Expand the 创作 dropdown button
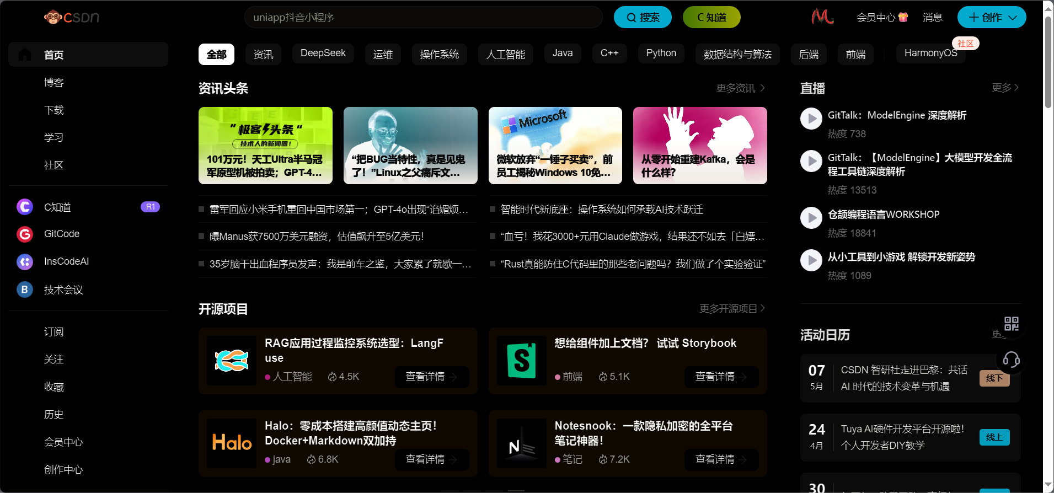The image size is (1054, 493). [992, 17]
